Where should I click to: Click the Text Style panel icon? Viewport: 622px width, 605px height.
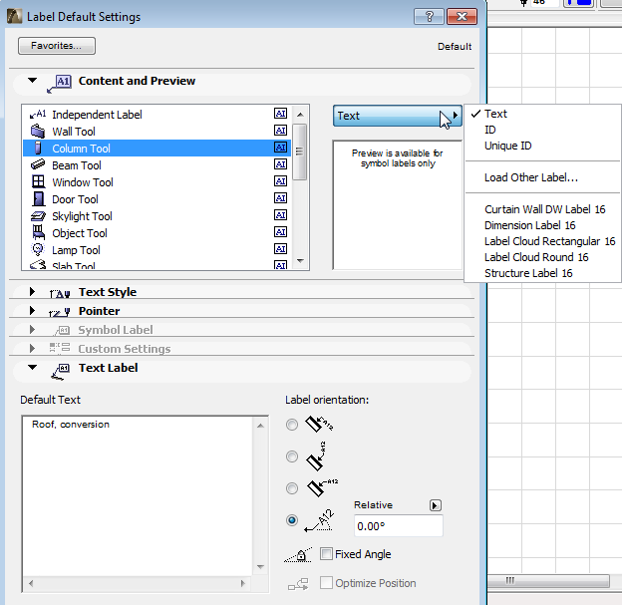click(60, 293)
